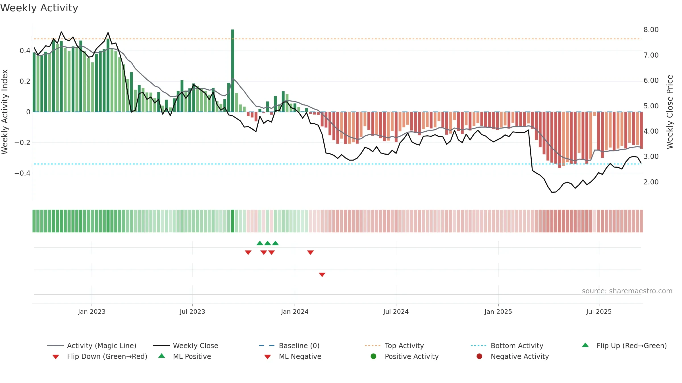This screenshot has width=682, height=383.
Task: Toggle Top Activity legend entry
Action: (394, 346)
